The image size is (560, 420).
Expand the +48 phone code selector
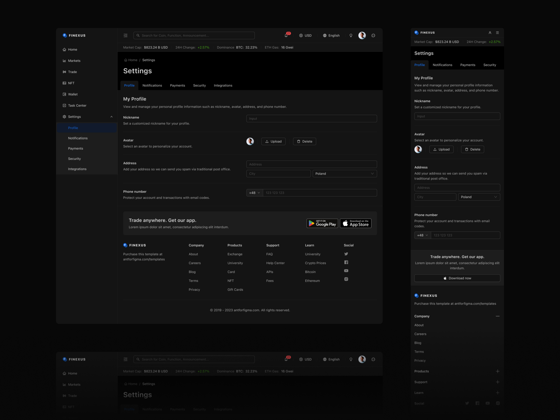(x=254, y=192)
